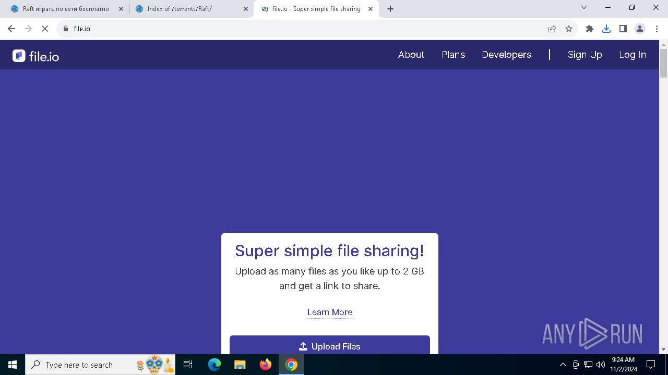Click the Chrome taskbar icon

pos(291,365)
